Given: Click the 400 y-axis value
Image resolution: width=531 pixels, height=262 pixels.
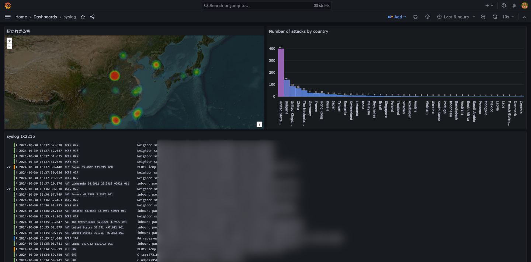Looking at the screenshot, I should click(x=272, y=49).
